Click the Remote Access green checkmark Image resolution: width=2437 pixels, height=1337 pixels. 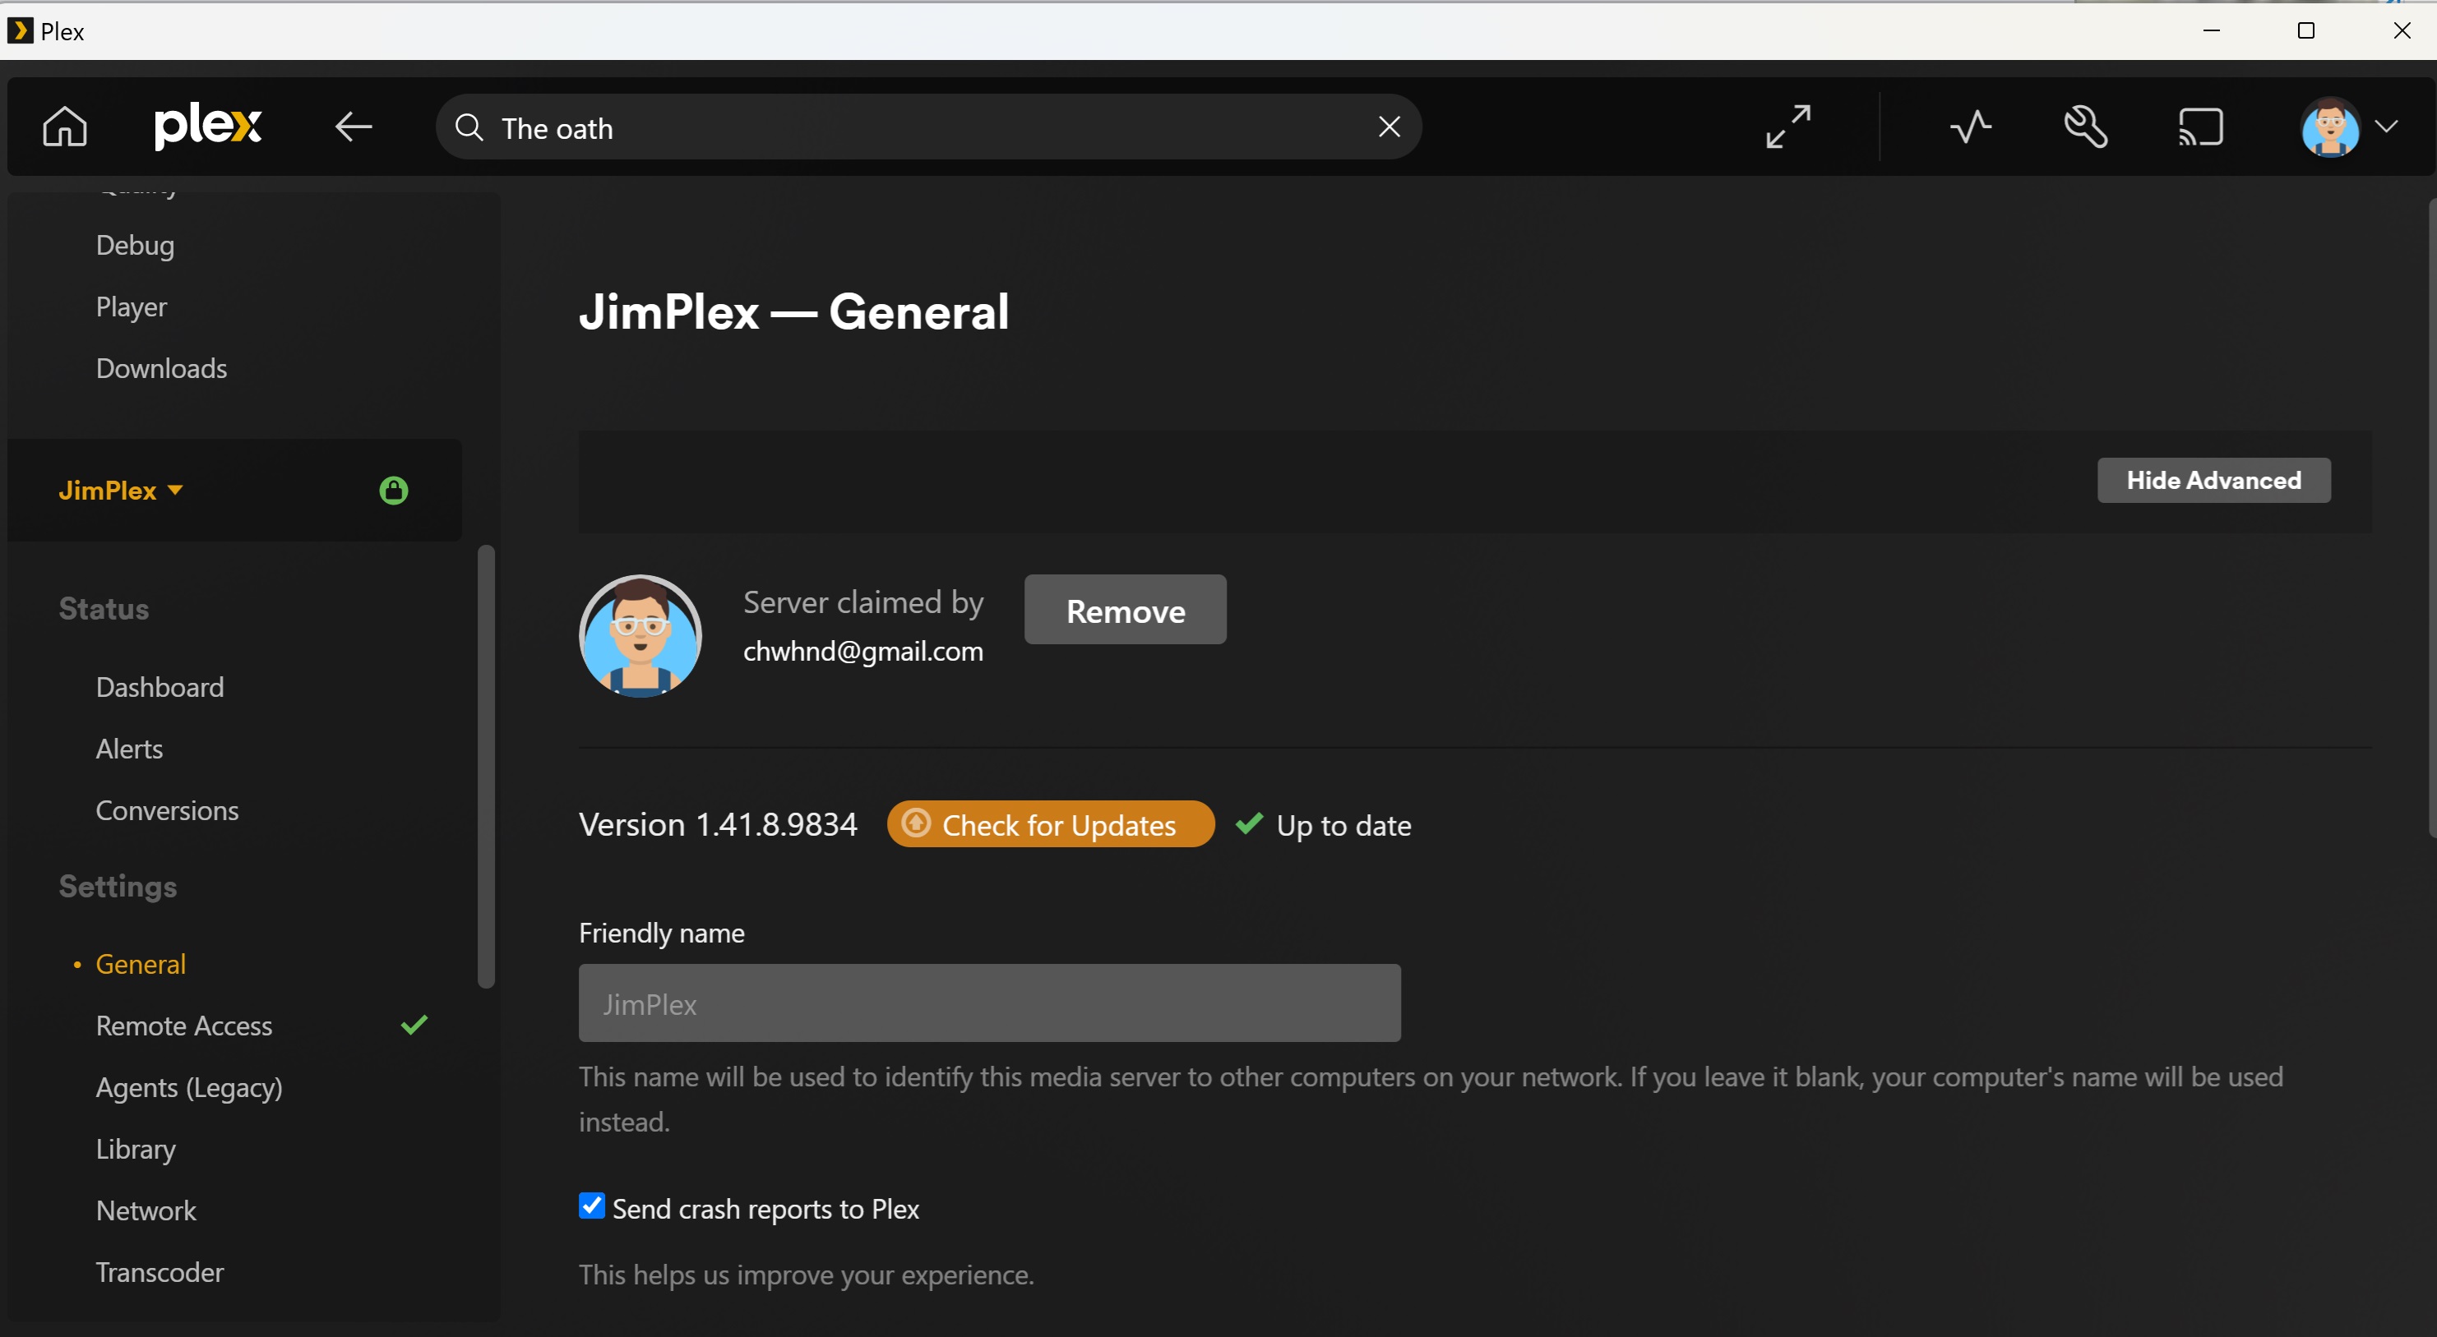pos(414,1025)
